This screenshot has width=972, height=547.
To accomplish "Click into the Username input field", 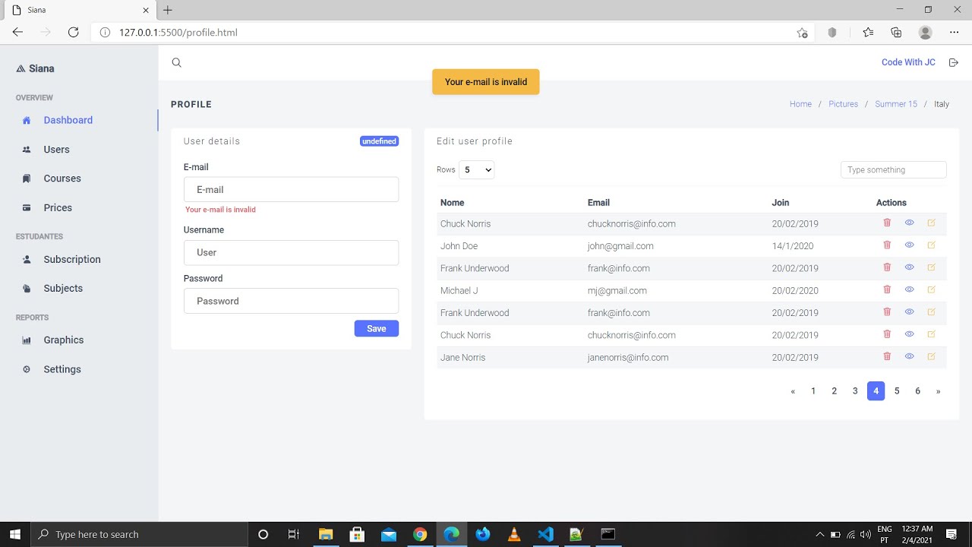I will [291, 252].
